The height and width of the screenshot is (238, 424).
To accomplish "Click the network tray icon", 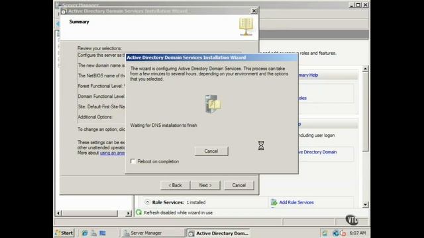I will click(x=336, y=233).
